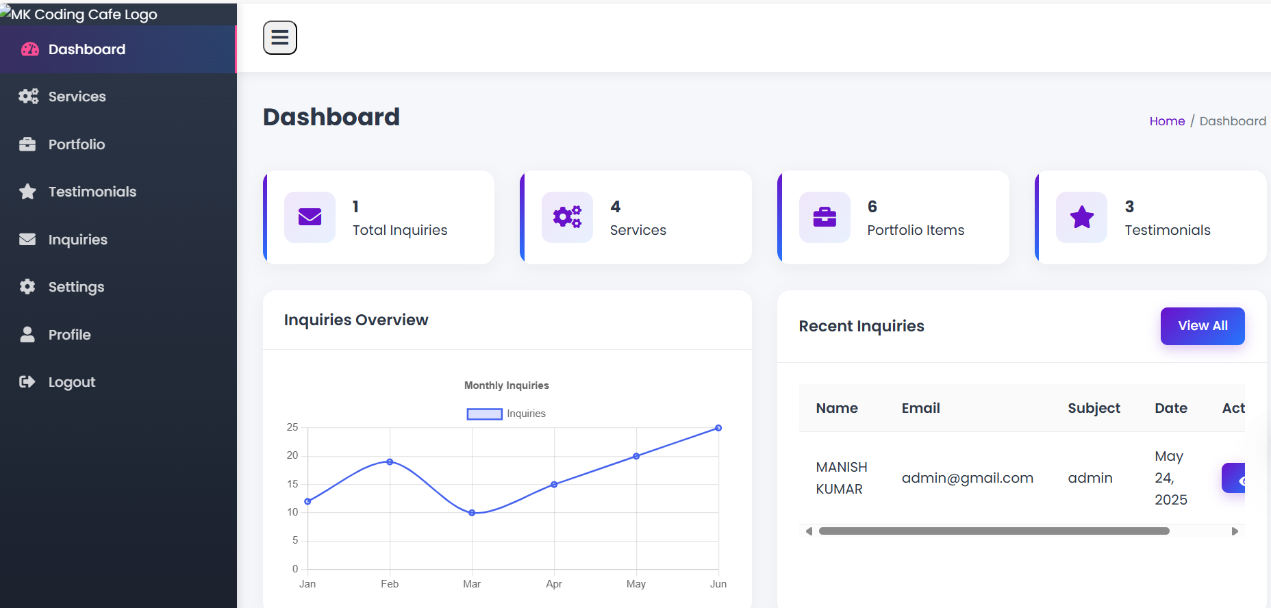Click the MK Coding Cafe Logo image
The image size is (1271, 608).
(x=79, y=14)
